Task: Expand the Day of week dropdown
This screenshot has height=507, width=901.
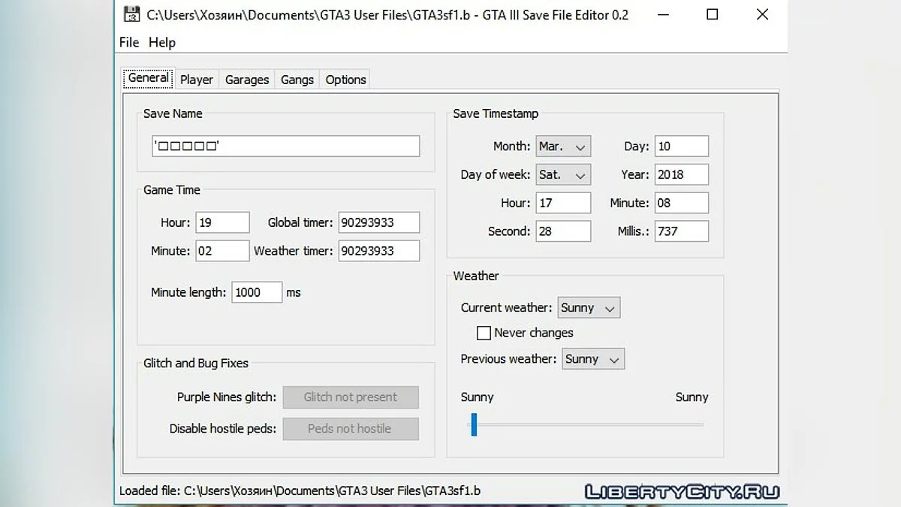Action: [x=563, y=175]
